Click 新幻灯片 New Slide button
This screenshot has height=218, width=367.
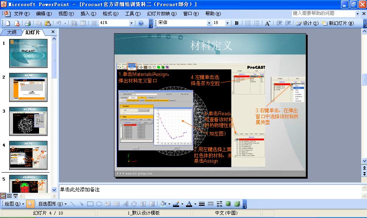pos(338,23)
